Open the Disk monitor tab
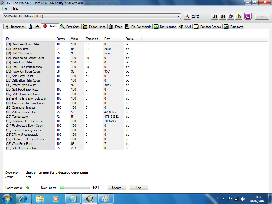272x204 pixels. pyautogui.click(x=165, y=27)
